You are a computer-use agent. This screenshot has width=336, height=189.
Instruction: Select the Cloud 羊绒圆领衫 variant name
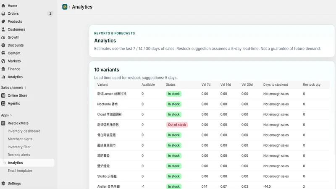(110, 114)
